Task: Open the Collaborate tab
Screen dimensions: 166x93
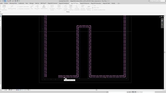Action: click(21, 3)
